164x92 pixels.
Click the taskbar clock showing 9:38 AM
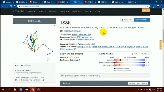pyautogui.click(x=159, y=90)
